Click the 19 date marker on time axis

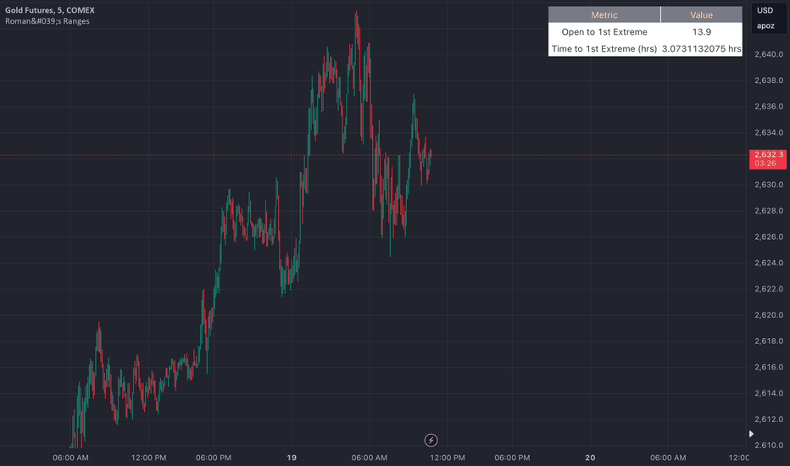(292, 458)
